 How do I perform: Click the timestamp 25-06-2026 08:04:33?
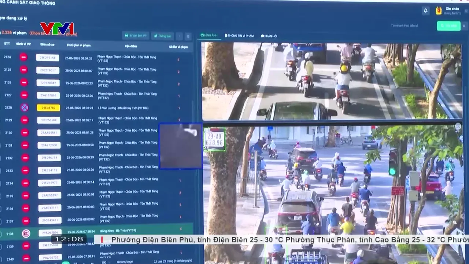pos(79,58)
